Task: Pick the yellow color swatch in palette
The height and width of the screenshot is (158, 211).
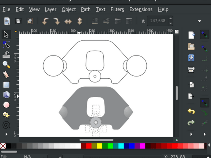Action: [x=100, y=146]
